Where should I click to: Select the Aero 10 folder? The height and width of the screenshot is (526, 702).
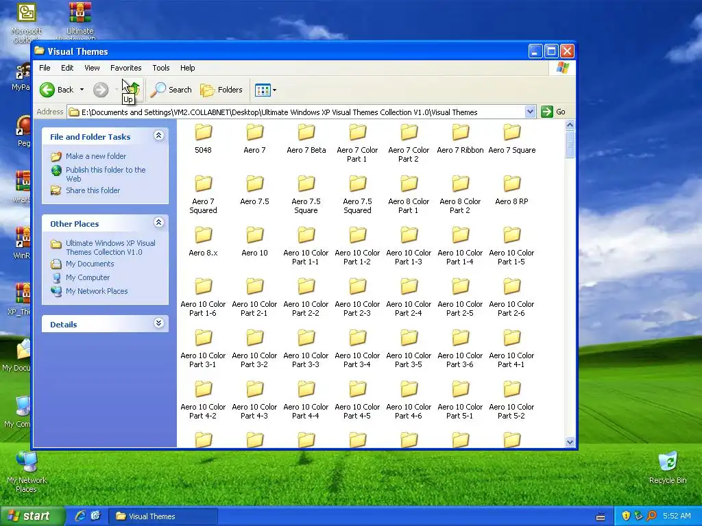coord(255,242)
